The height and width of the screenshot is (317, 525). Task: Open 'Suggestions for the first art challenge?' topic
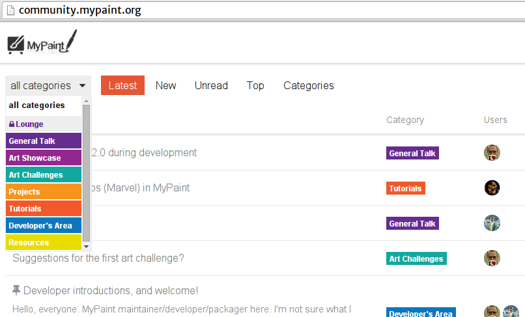98,258
